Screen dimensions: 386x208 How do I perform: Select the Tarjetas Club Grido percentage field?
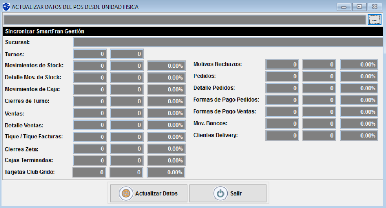166,173
